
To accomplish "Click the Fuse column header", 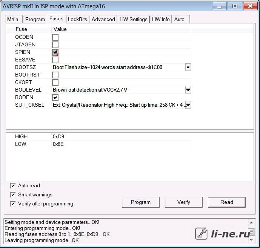I will (22, 29).
